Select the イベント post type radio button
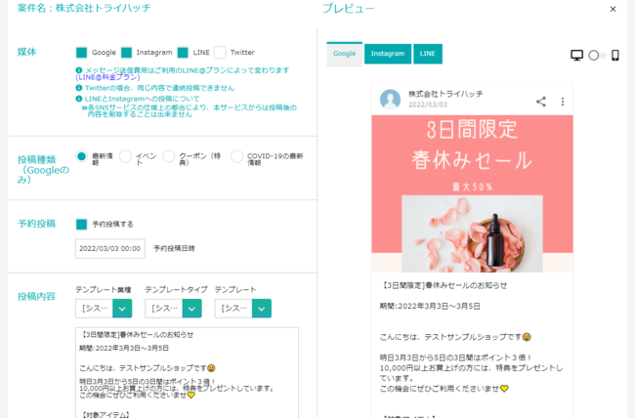635x419 pixels. coord(125,156)
